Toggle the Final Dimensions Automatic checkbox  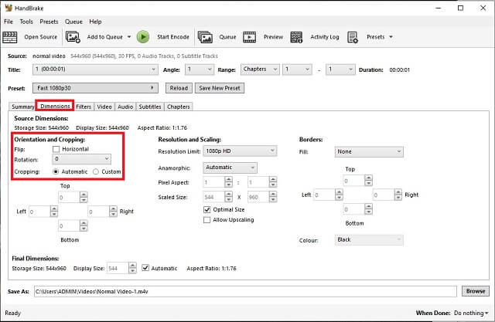145,268
